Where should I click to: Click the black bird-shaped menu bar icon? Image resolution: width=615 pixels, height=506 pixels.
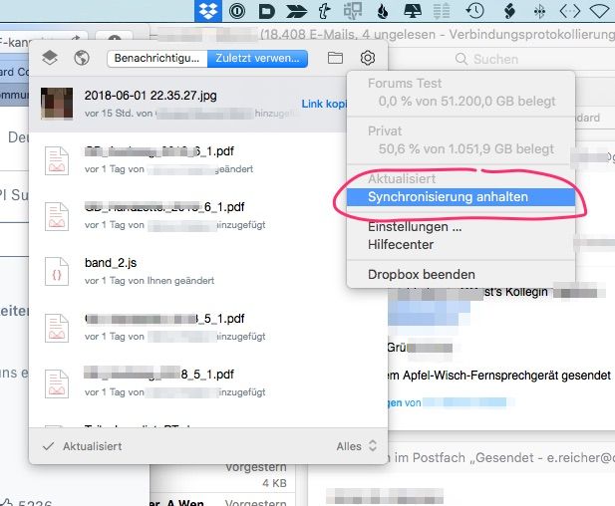tap(509, 11)
